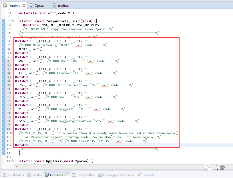The width and height of the screenshot is (233, 178).
Task: Click the Console view monitor icon
Action: (47, 175)
